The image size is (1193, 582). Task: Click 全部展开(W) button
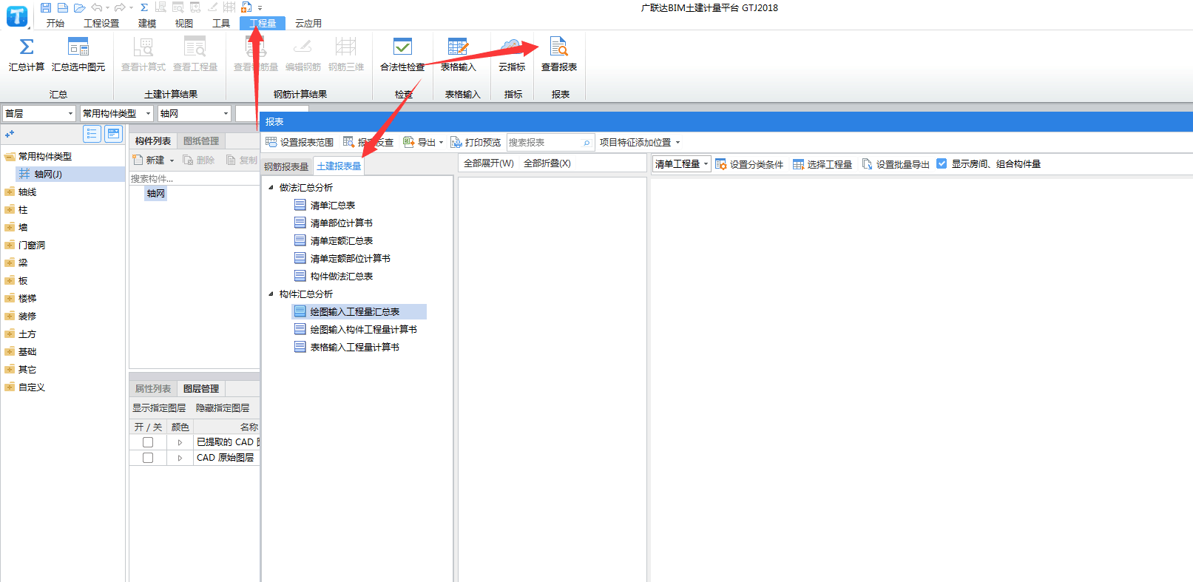point(489,163)
